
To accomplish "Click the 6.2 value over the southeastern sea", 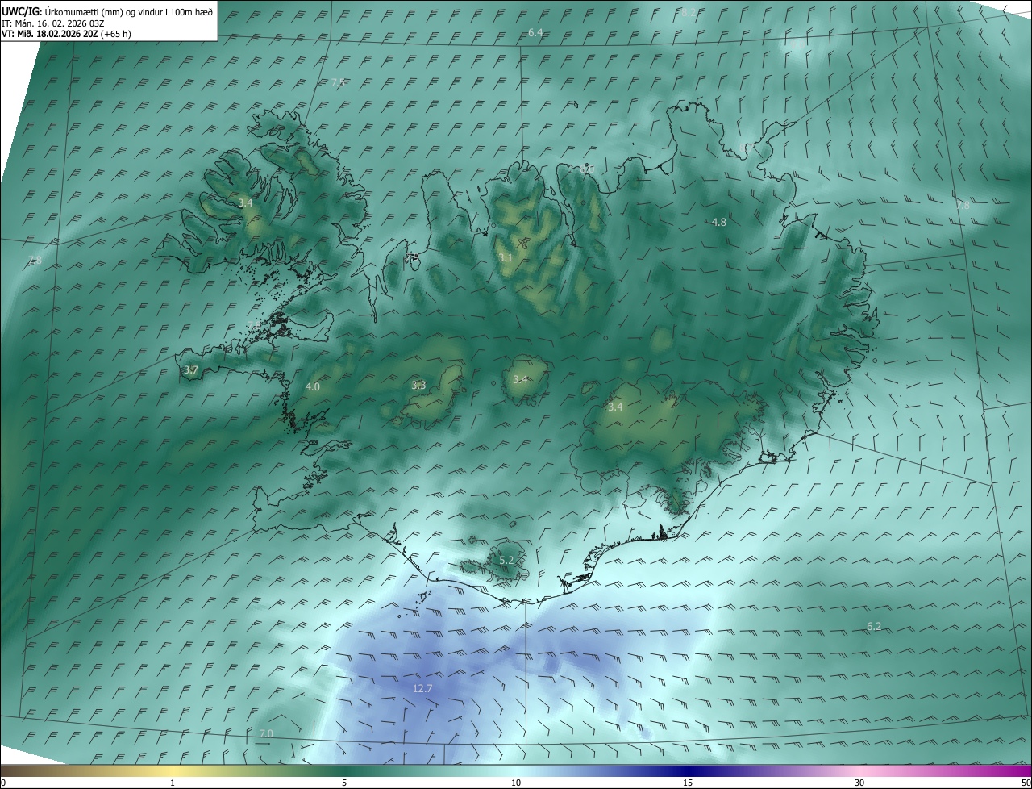I will [874, 626].
